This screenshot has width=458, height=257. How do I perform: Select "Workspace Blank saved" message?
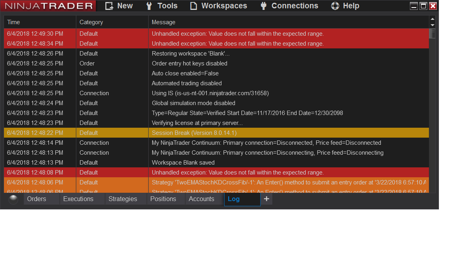pos(183,163)
